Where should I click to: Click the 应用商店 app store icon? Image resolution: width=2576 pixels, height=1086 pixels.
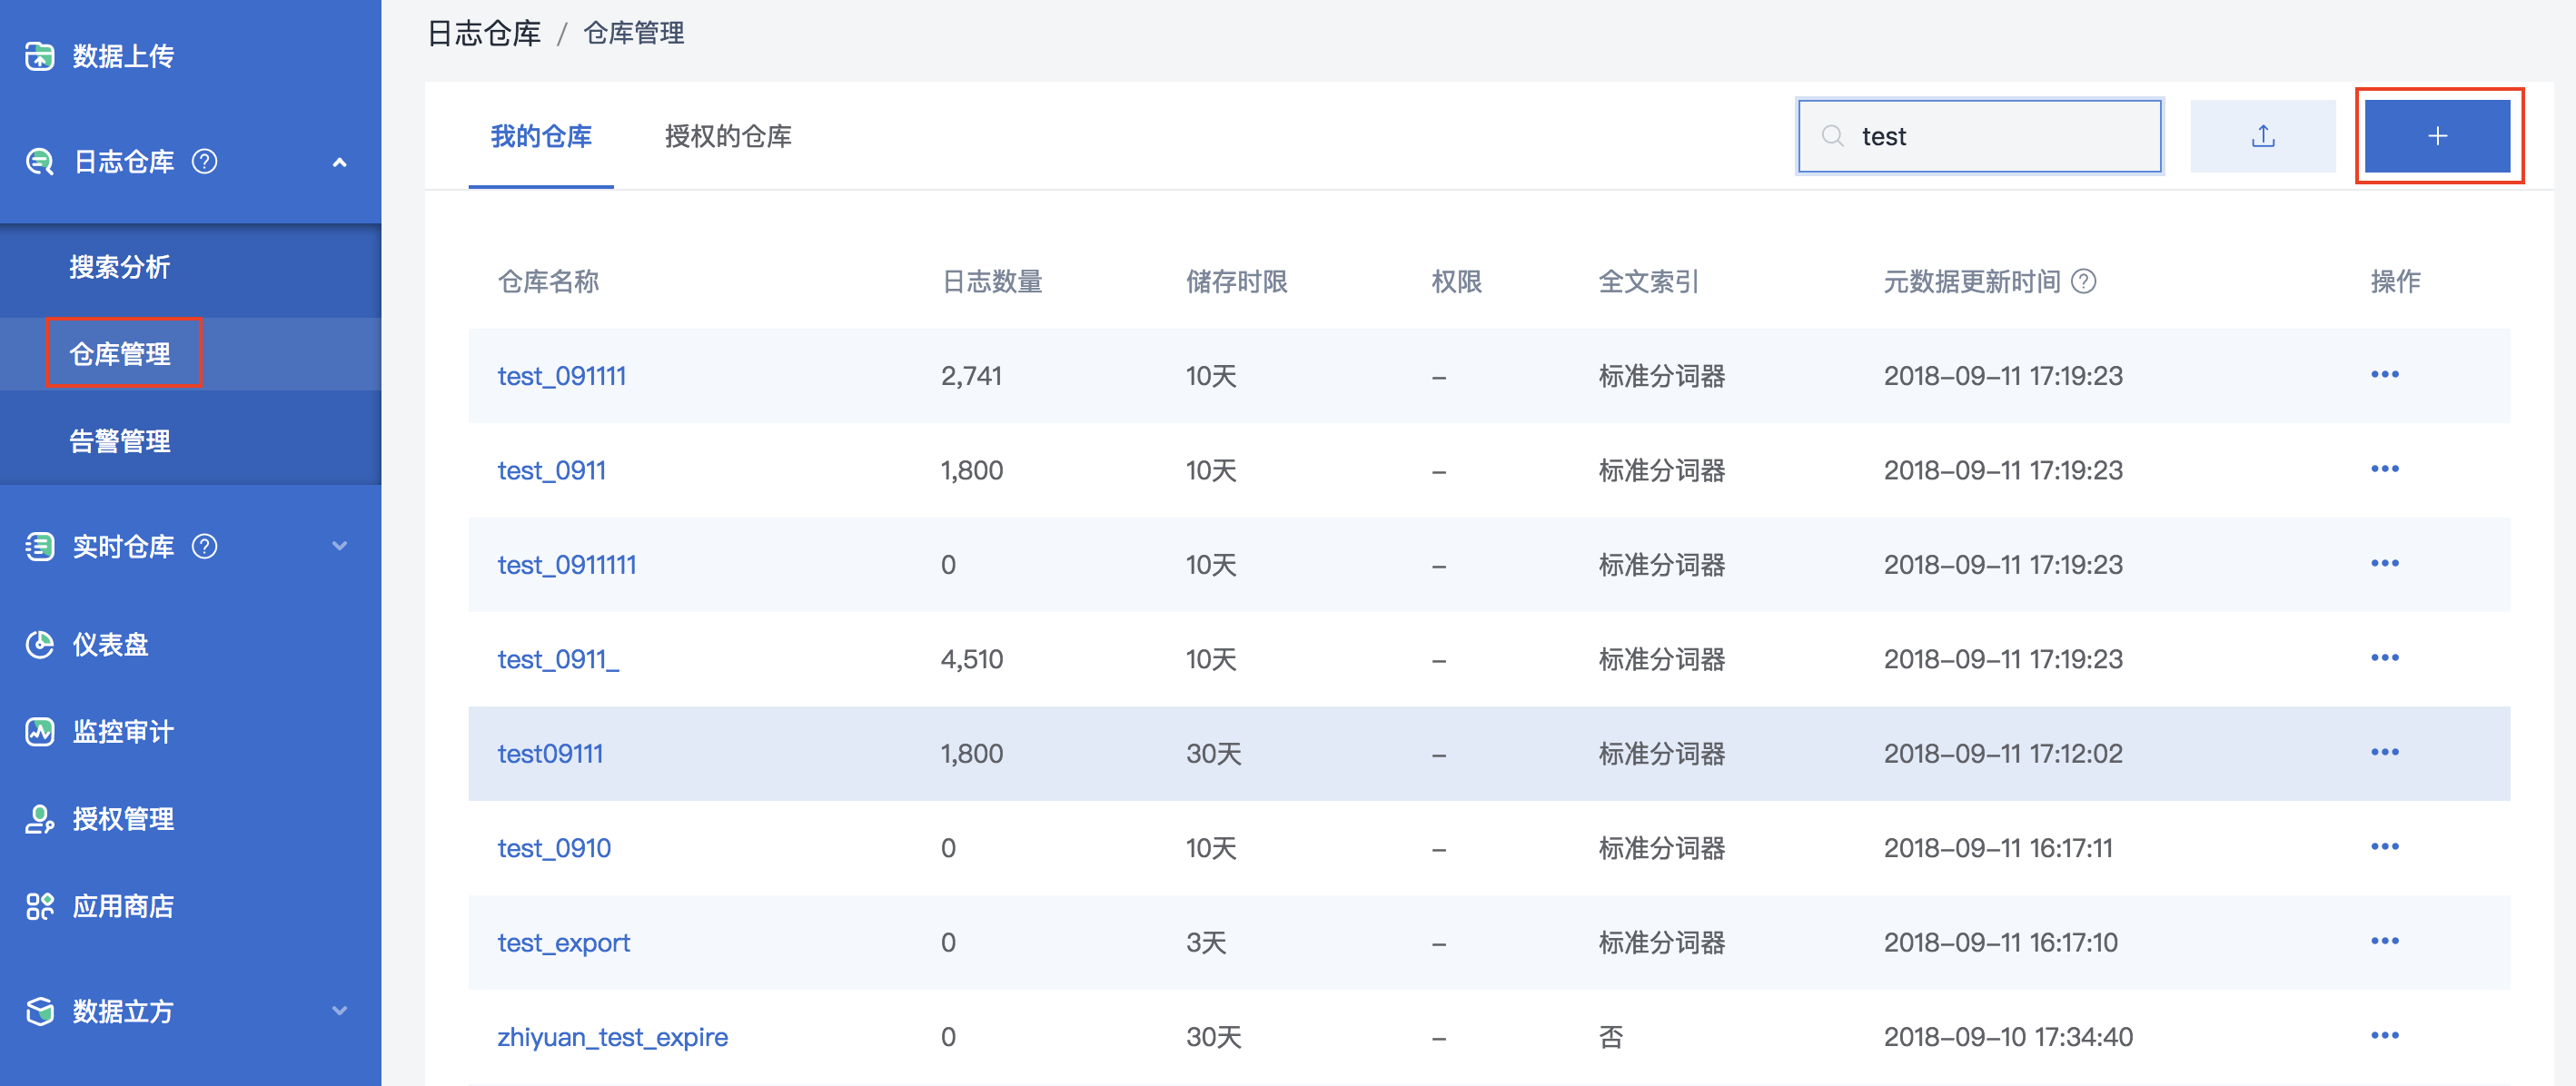point(39,906)
